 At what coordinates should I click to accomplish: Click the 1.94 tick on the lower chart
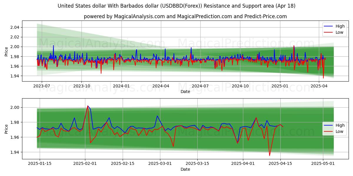point(15,152)
